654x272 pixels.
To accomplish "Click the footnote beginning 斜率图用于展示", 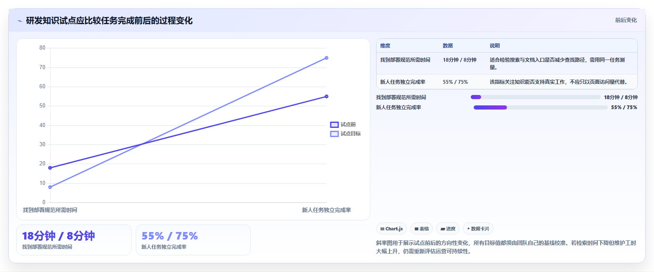I will [x=506, y=247].
